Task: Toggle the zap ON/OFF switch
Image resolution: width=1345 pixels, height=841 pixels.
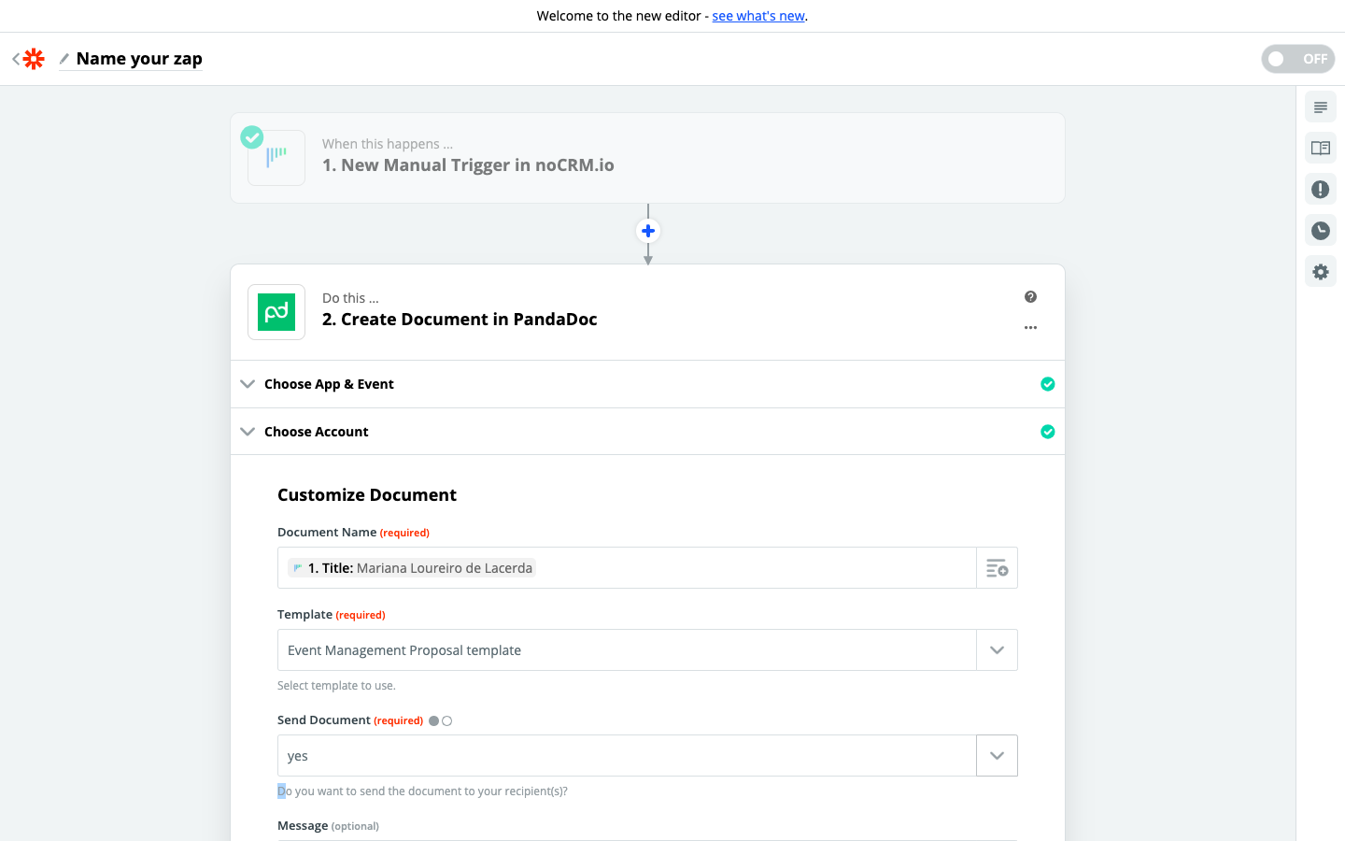Action: click(1297, 59)
